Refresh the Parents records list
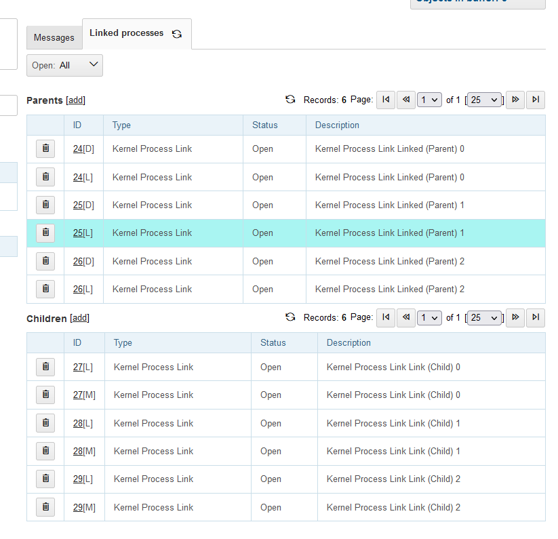The height and width of the screenshot is (539, 558). tap(290, 99)
